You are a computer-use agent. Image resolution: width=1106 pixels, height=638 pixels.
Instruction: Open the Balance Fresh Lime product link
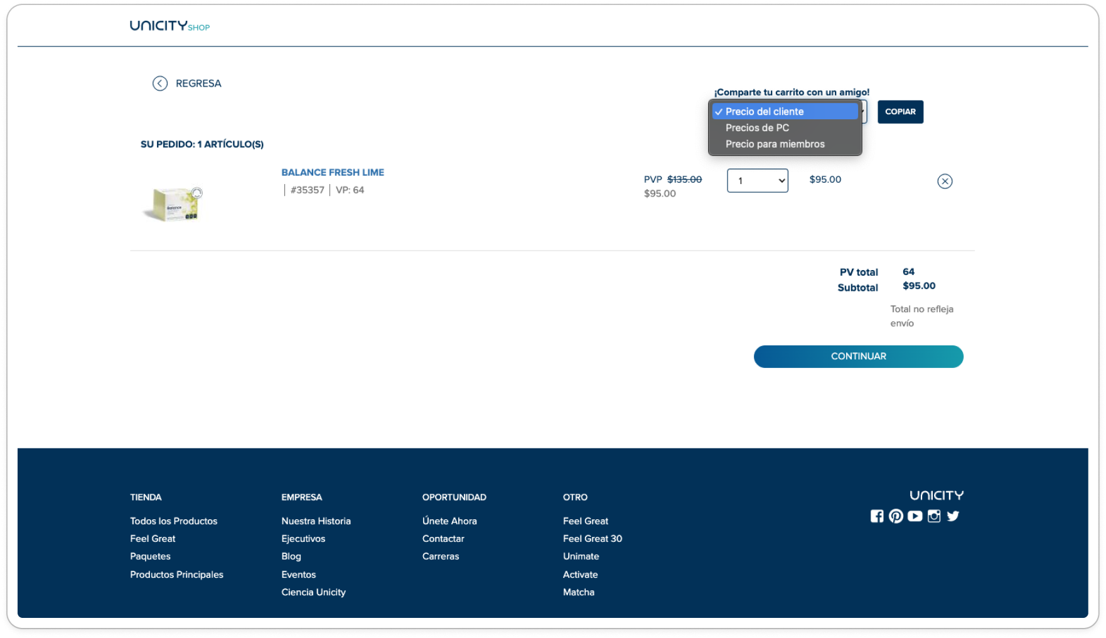333,173
